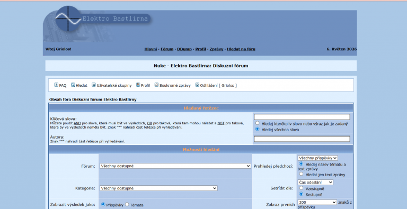Click the Profil link in forum menu
Image resolution: width=407 pixels, height=209 pixels.
146,85
